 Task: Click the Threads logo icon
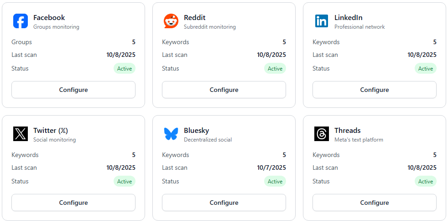click(x=322, y=134)
